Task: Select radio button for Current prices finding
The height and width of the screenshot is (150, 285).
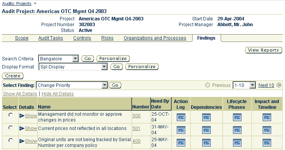Action: [x=10, y=128]
